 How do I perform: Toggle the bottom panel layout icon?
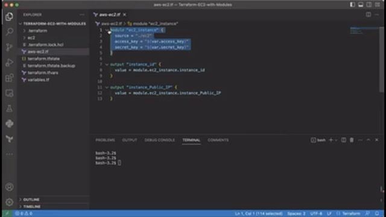click(x=361, y=5)
